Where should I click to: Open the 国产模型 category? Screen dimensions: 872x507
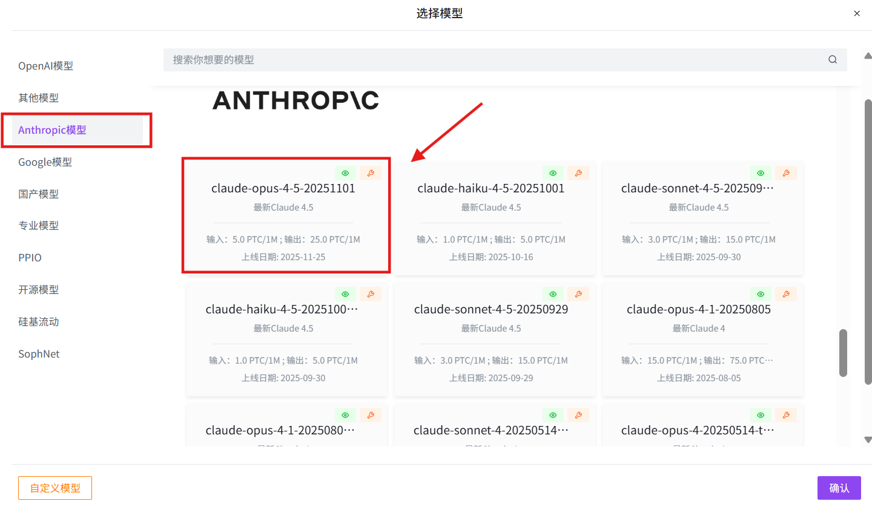pyautogui.click(x=39, y=194)
